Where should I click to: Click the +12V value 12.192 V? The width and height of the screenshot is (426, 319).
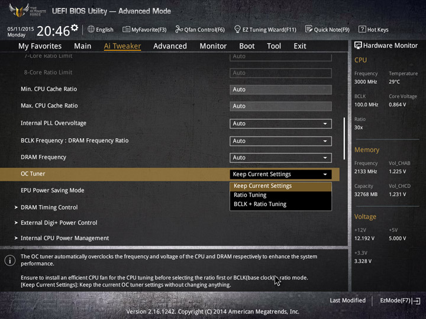click(x=364, y=239)
